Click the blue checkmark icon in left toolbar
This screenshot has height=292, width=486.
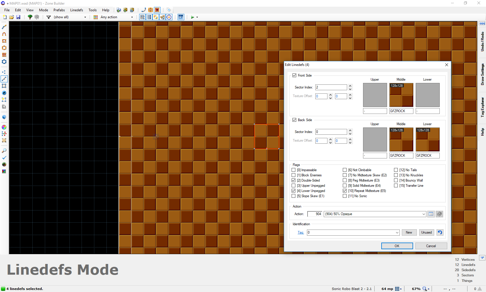pyautogui.click(x=4, y=158)
